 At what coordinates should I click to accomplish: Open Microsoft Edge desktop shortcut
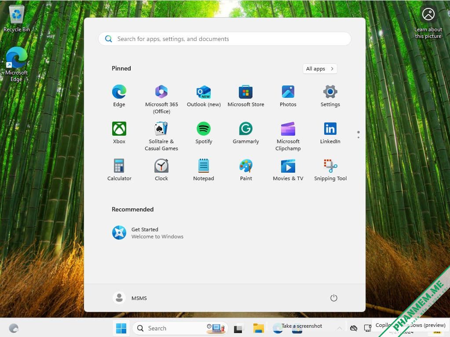point(16,65)
